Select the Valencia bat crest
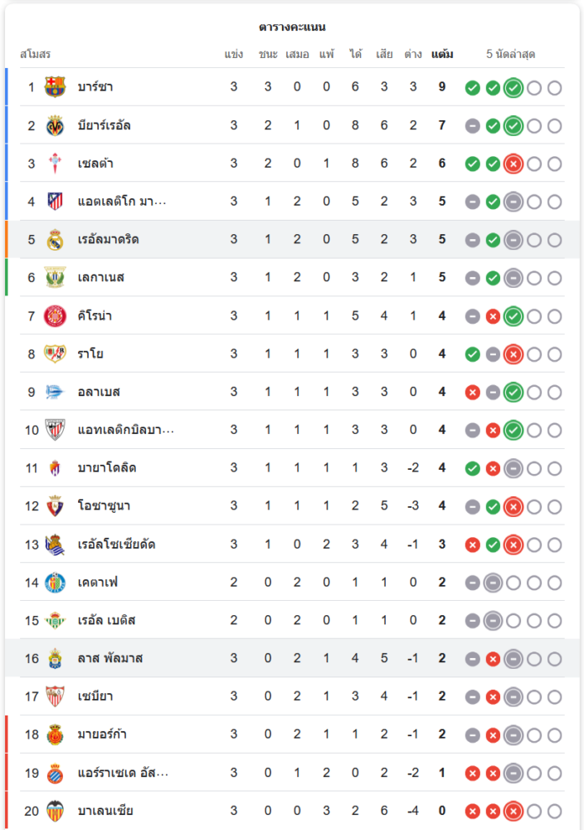This screenshot has width=584, height=830. 55,811
